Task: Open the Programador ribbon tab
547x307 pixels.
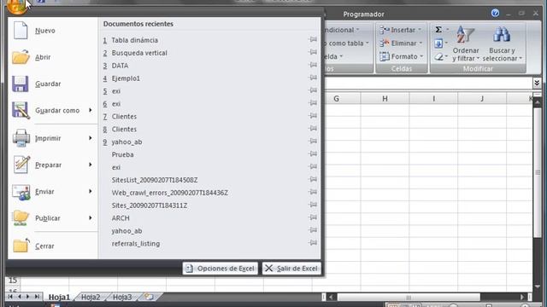Action: pos(363,14)
